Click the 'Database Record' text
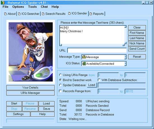The height and width of the screenshot is (129, 154). click(98, 110)
